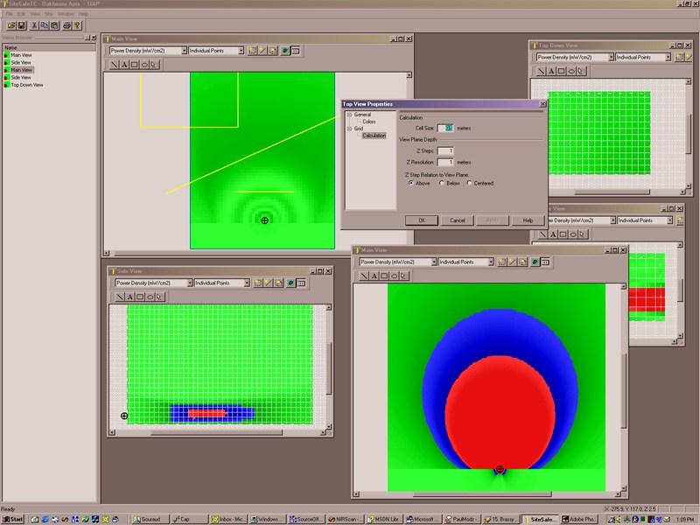Click vertical scrollbar of gridded Side View window

[x=329, y=367]
